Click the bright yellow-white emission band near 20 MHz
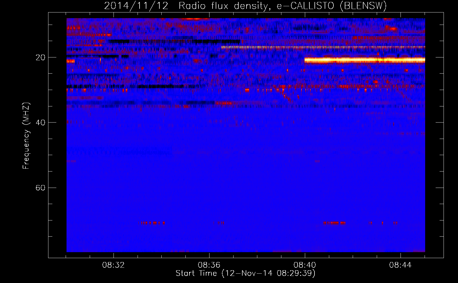458x283 pixels. click(365, 60)
